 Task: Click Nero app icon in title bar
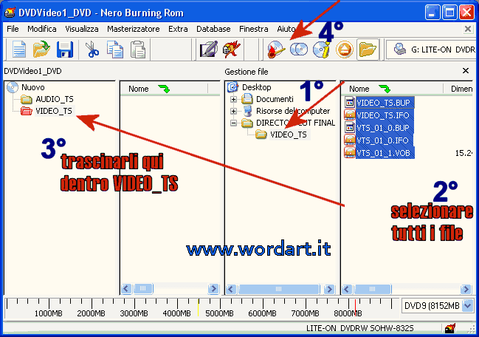click(10, 13)
